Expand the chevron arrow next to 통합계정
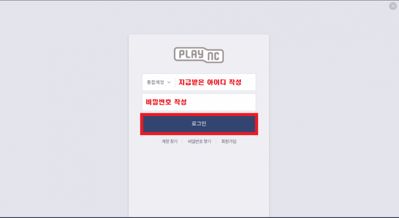 169,82
